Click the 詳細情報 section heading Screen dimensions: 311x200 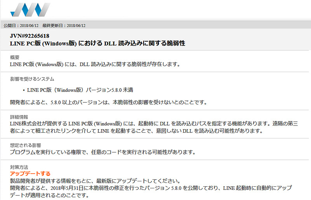(19, 117)
